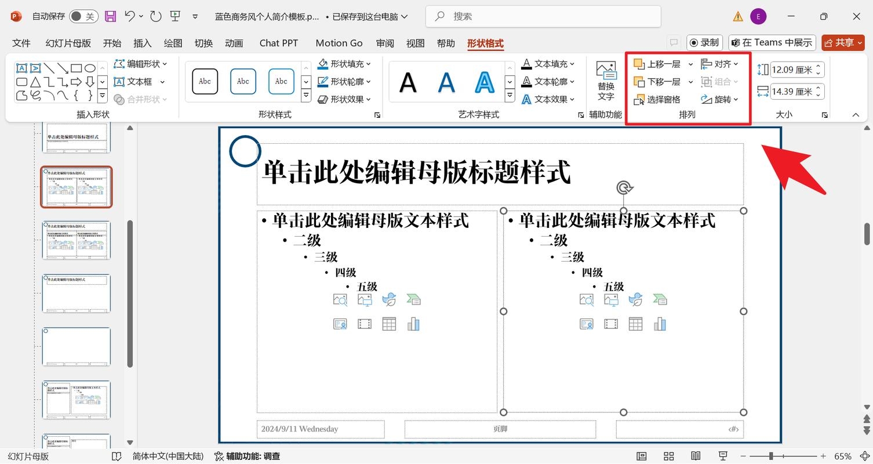
Task: Select the oval shape in insert shapes
Action: click(90, 68)
